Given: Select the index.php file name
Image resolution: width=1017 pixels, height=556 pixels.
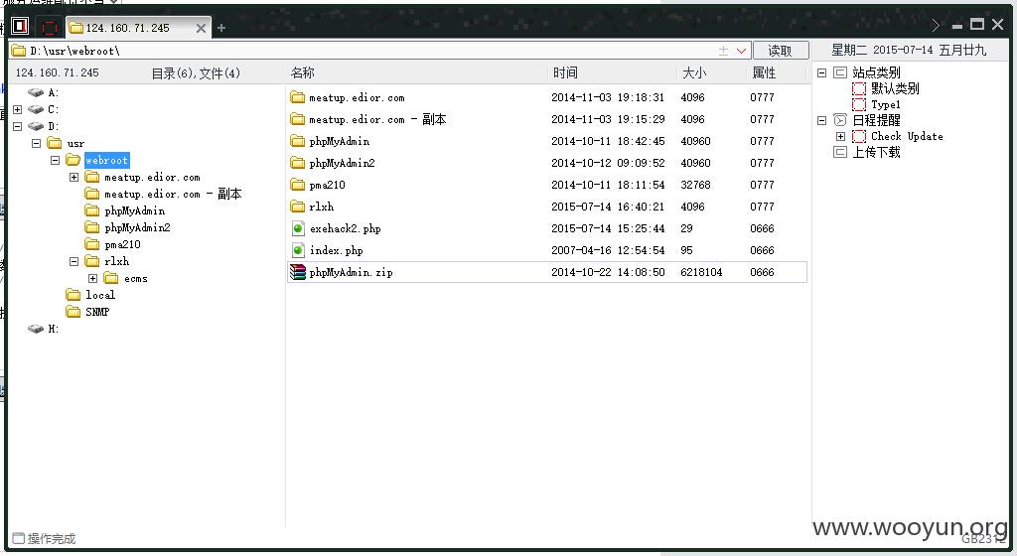Looking at the screenshot, I should point(336,251).
